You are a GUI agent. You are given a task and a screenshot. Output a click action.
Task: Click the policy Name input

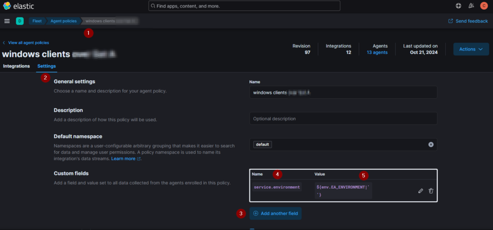[343, 92]
